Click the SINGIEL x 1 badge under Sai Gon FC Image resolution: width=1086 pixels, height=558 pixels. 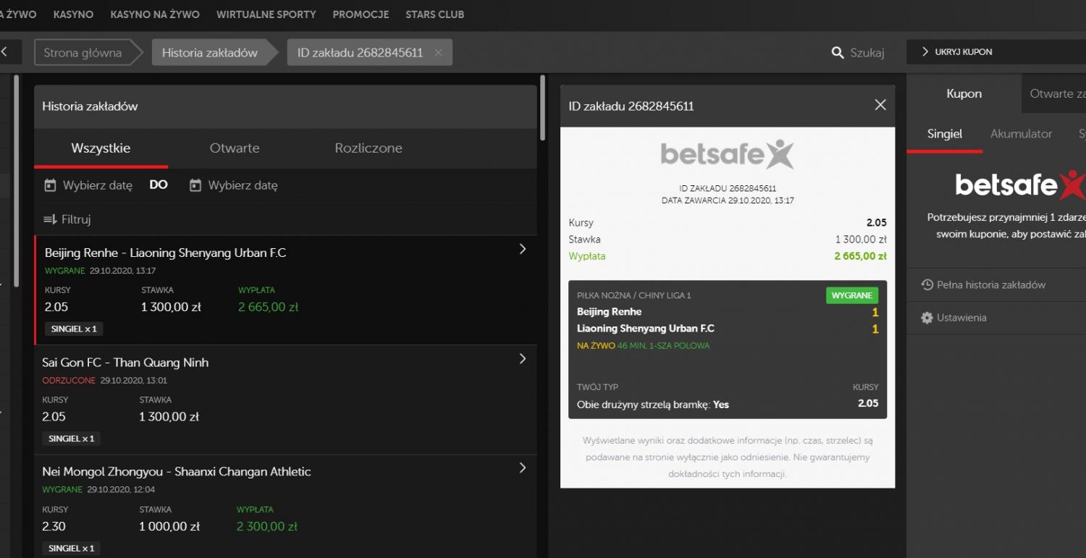click(72, 439)
